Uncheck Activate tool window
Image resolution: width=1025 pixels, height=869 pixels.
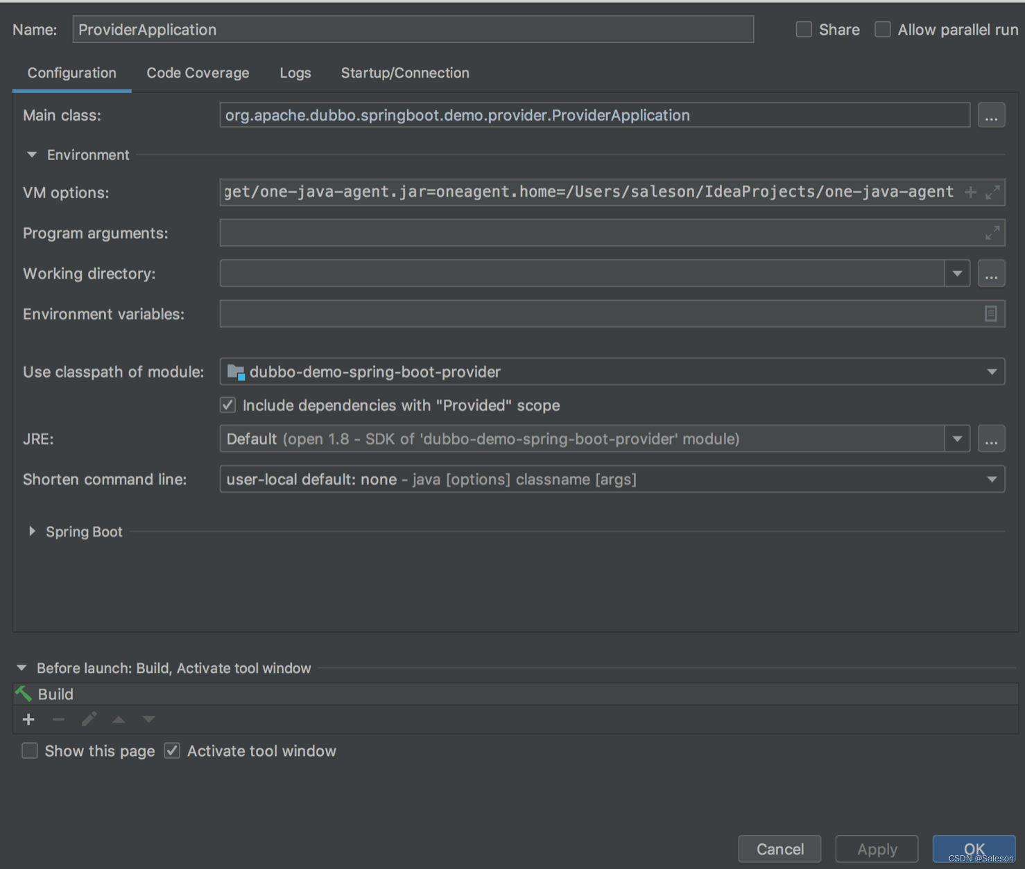(x=172, y=750)
